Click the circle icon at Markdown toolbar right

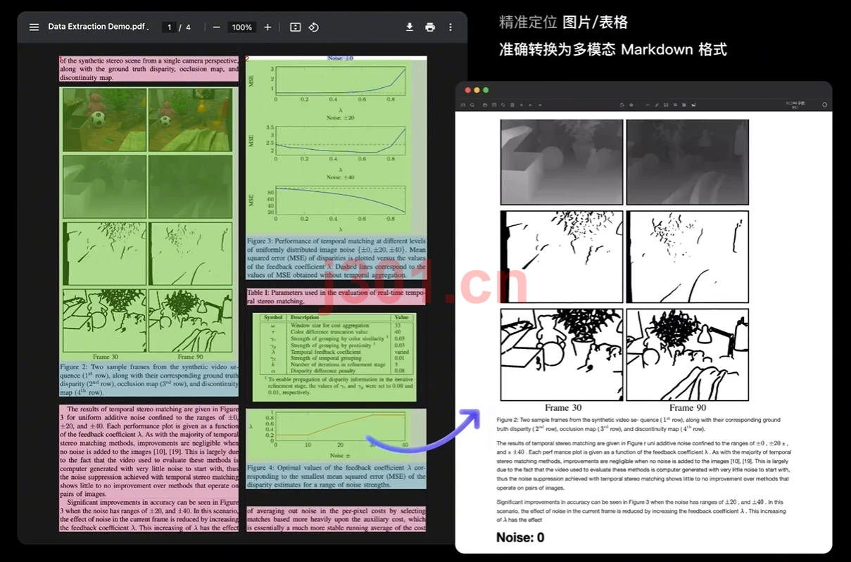tap(824, 105)
